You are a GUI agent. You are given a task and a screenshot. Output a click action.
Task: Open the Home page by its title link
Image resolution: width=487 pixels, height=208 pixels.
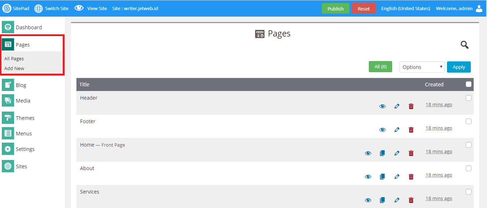87,144
